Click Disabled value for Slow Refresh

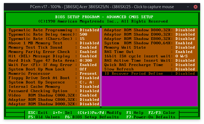pos(185,69)
